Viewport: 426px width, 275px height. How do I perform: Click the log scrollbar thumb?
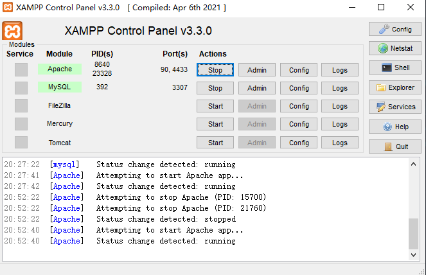pos(414,234)
